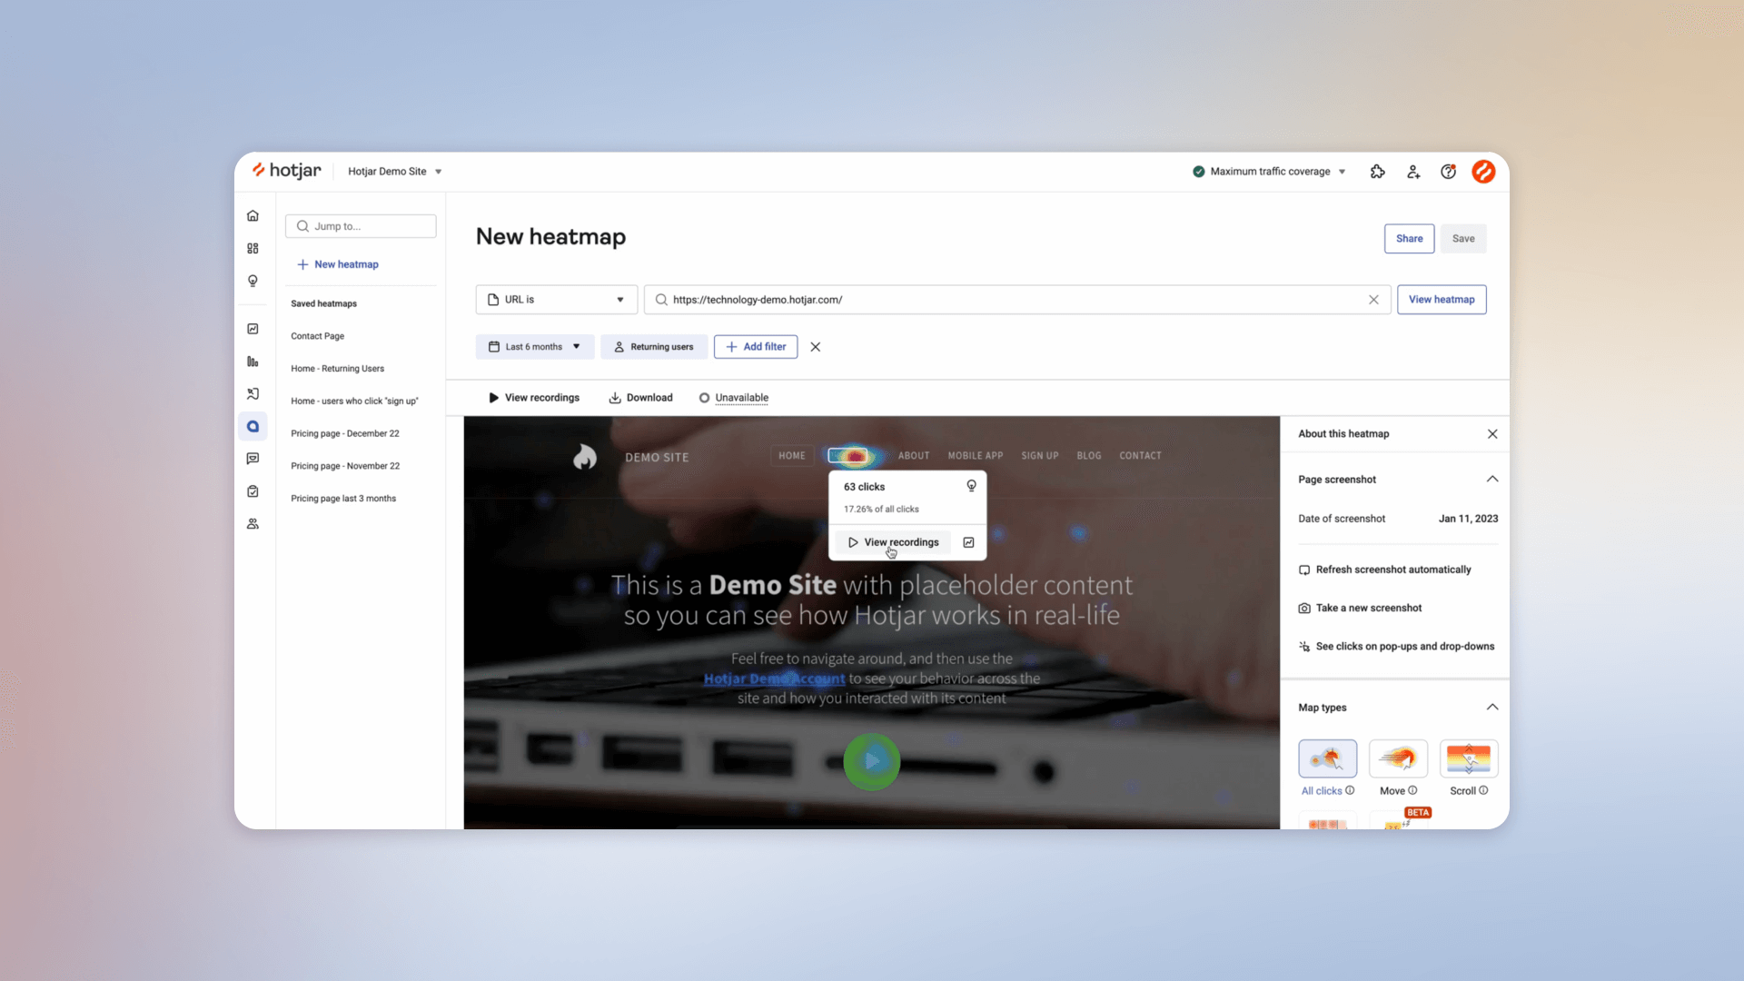Screen dimensions: 1744x981
Task: Open Hotjar Demo Site dropdown
Action: point(395,172)
